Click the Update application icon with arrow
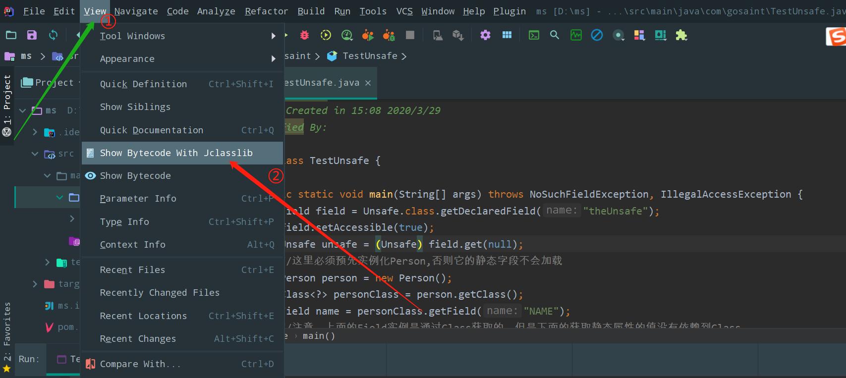The image size is (846, 378). [458, 35]
